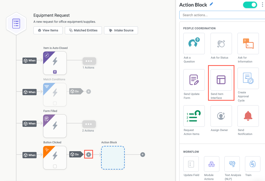Viewport: 265px width, 181px height.
Task: Expand the 1 Actions ellipsis node
Action: (89, 61)
